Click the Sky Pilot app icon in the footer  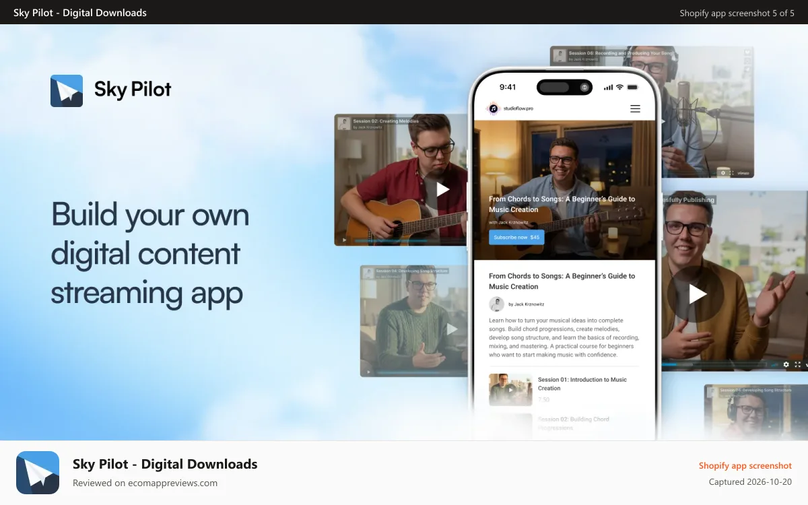[38, 473]
